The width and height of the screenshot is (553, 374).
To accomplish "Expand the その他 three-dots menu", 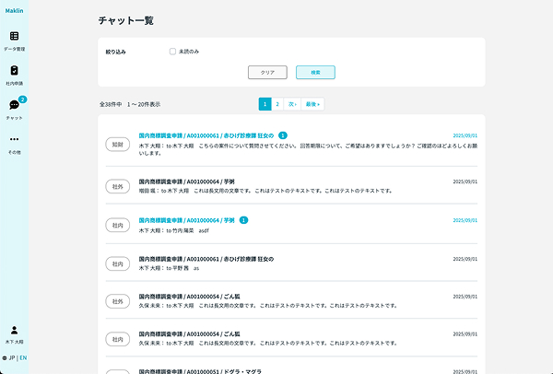I will (x=14, y=140).
